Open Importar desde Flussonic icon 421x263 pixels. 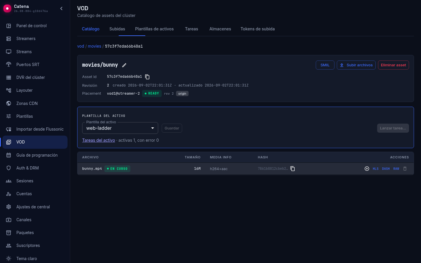9,129
